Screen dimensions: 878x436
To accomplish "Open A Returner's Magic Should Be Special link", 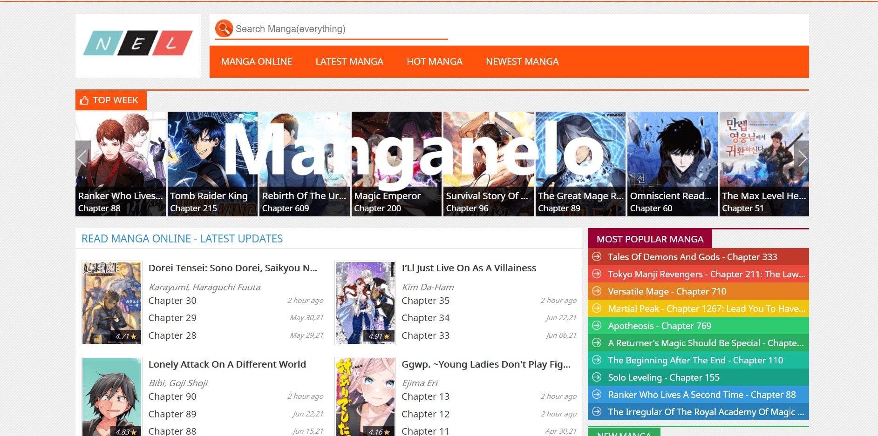I will pyautogui.click(x=706, y=343).
